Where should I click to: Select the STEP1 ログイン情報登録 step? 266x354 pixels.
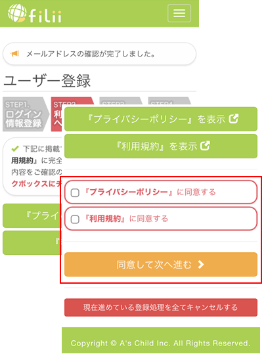tap(26, 114)
